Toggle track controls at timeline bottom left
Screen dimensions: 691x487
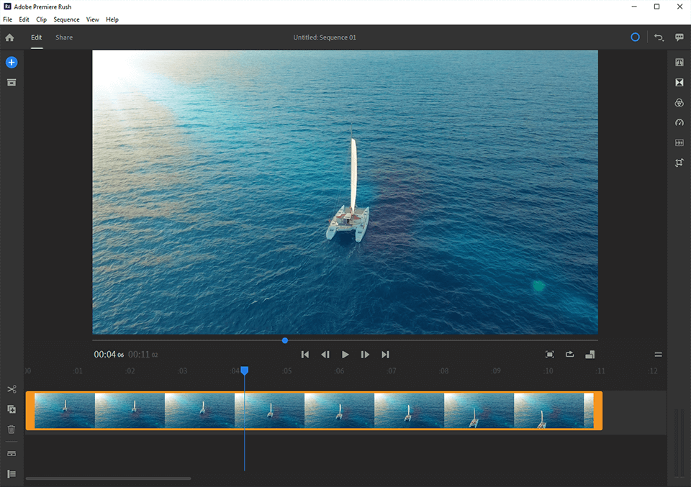[x=12, y=474]
